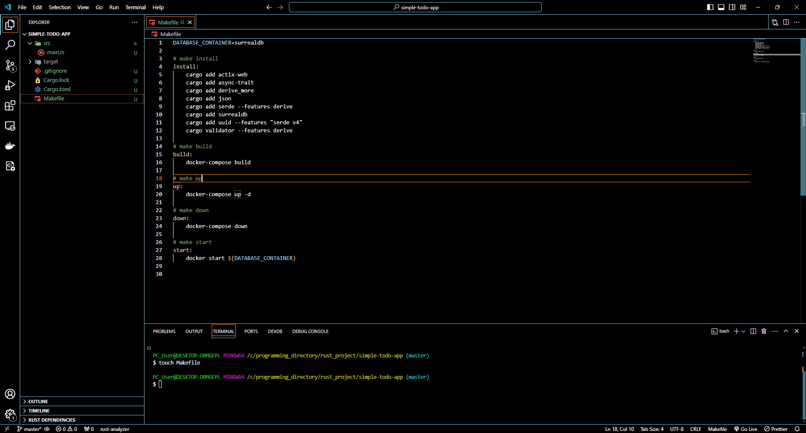Toggle the bottom Panel visibility
The width and height of the screenshot is (806, 433).
click(x=721, y=7)
